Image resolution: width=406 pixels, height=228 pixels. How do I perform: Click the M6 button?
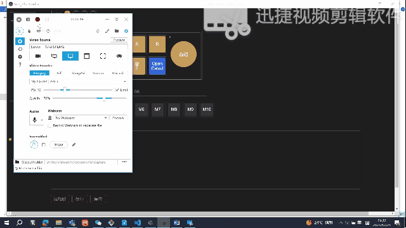pos(141,110)
